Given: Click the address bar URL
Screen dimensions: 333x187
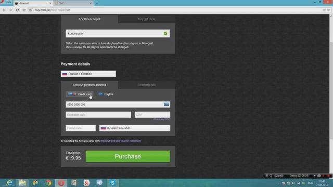Looking at the screenshot, I should 52,10.
